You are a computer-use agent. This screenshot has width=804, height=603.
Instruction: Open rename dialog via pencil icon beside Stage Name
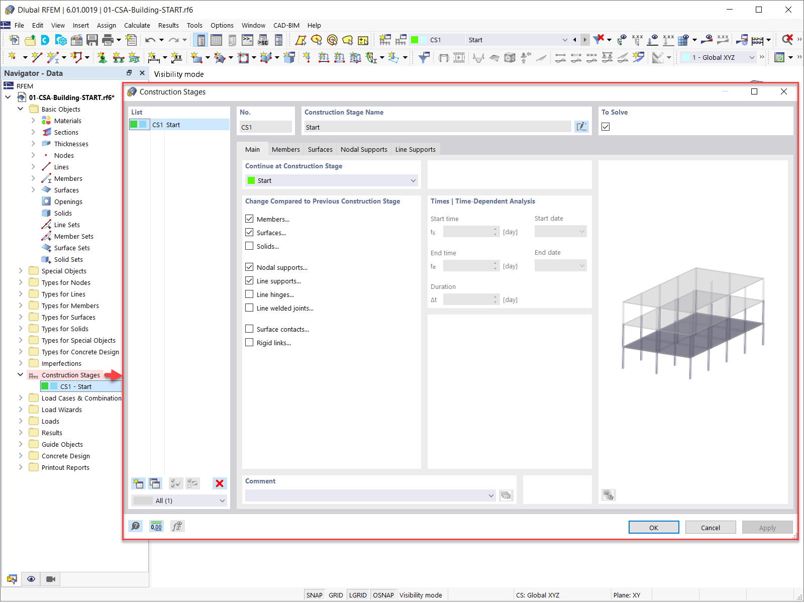pyautogui.click(x=581, y=127)
